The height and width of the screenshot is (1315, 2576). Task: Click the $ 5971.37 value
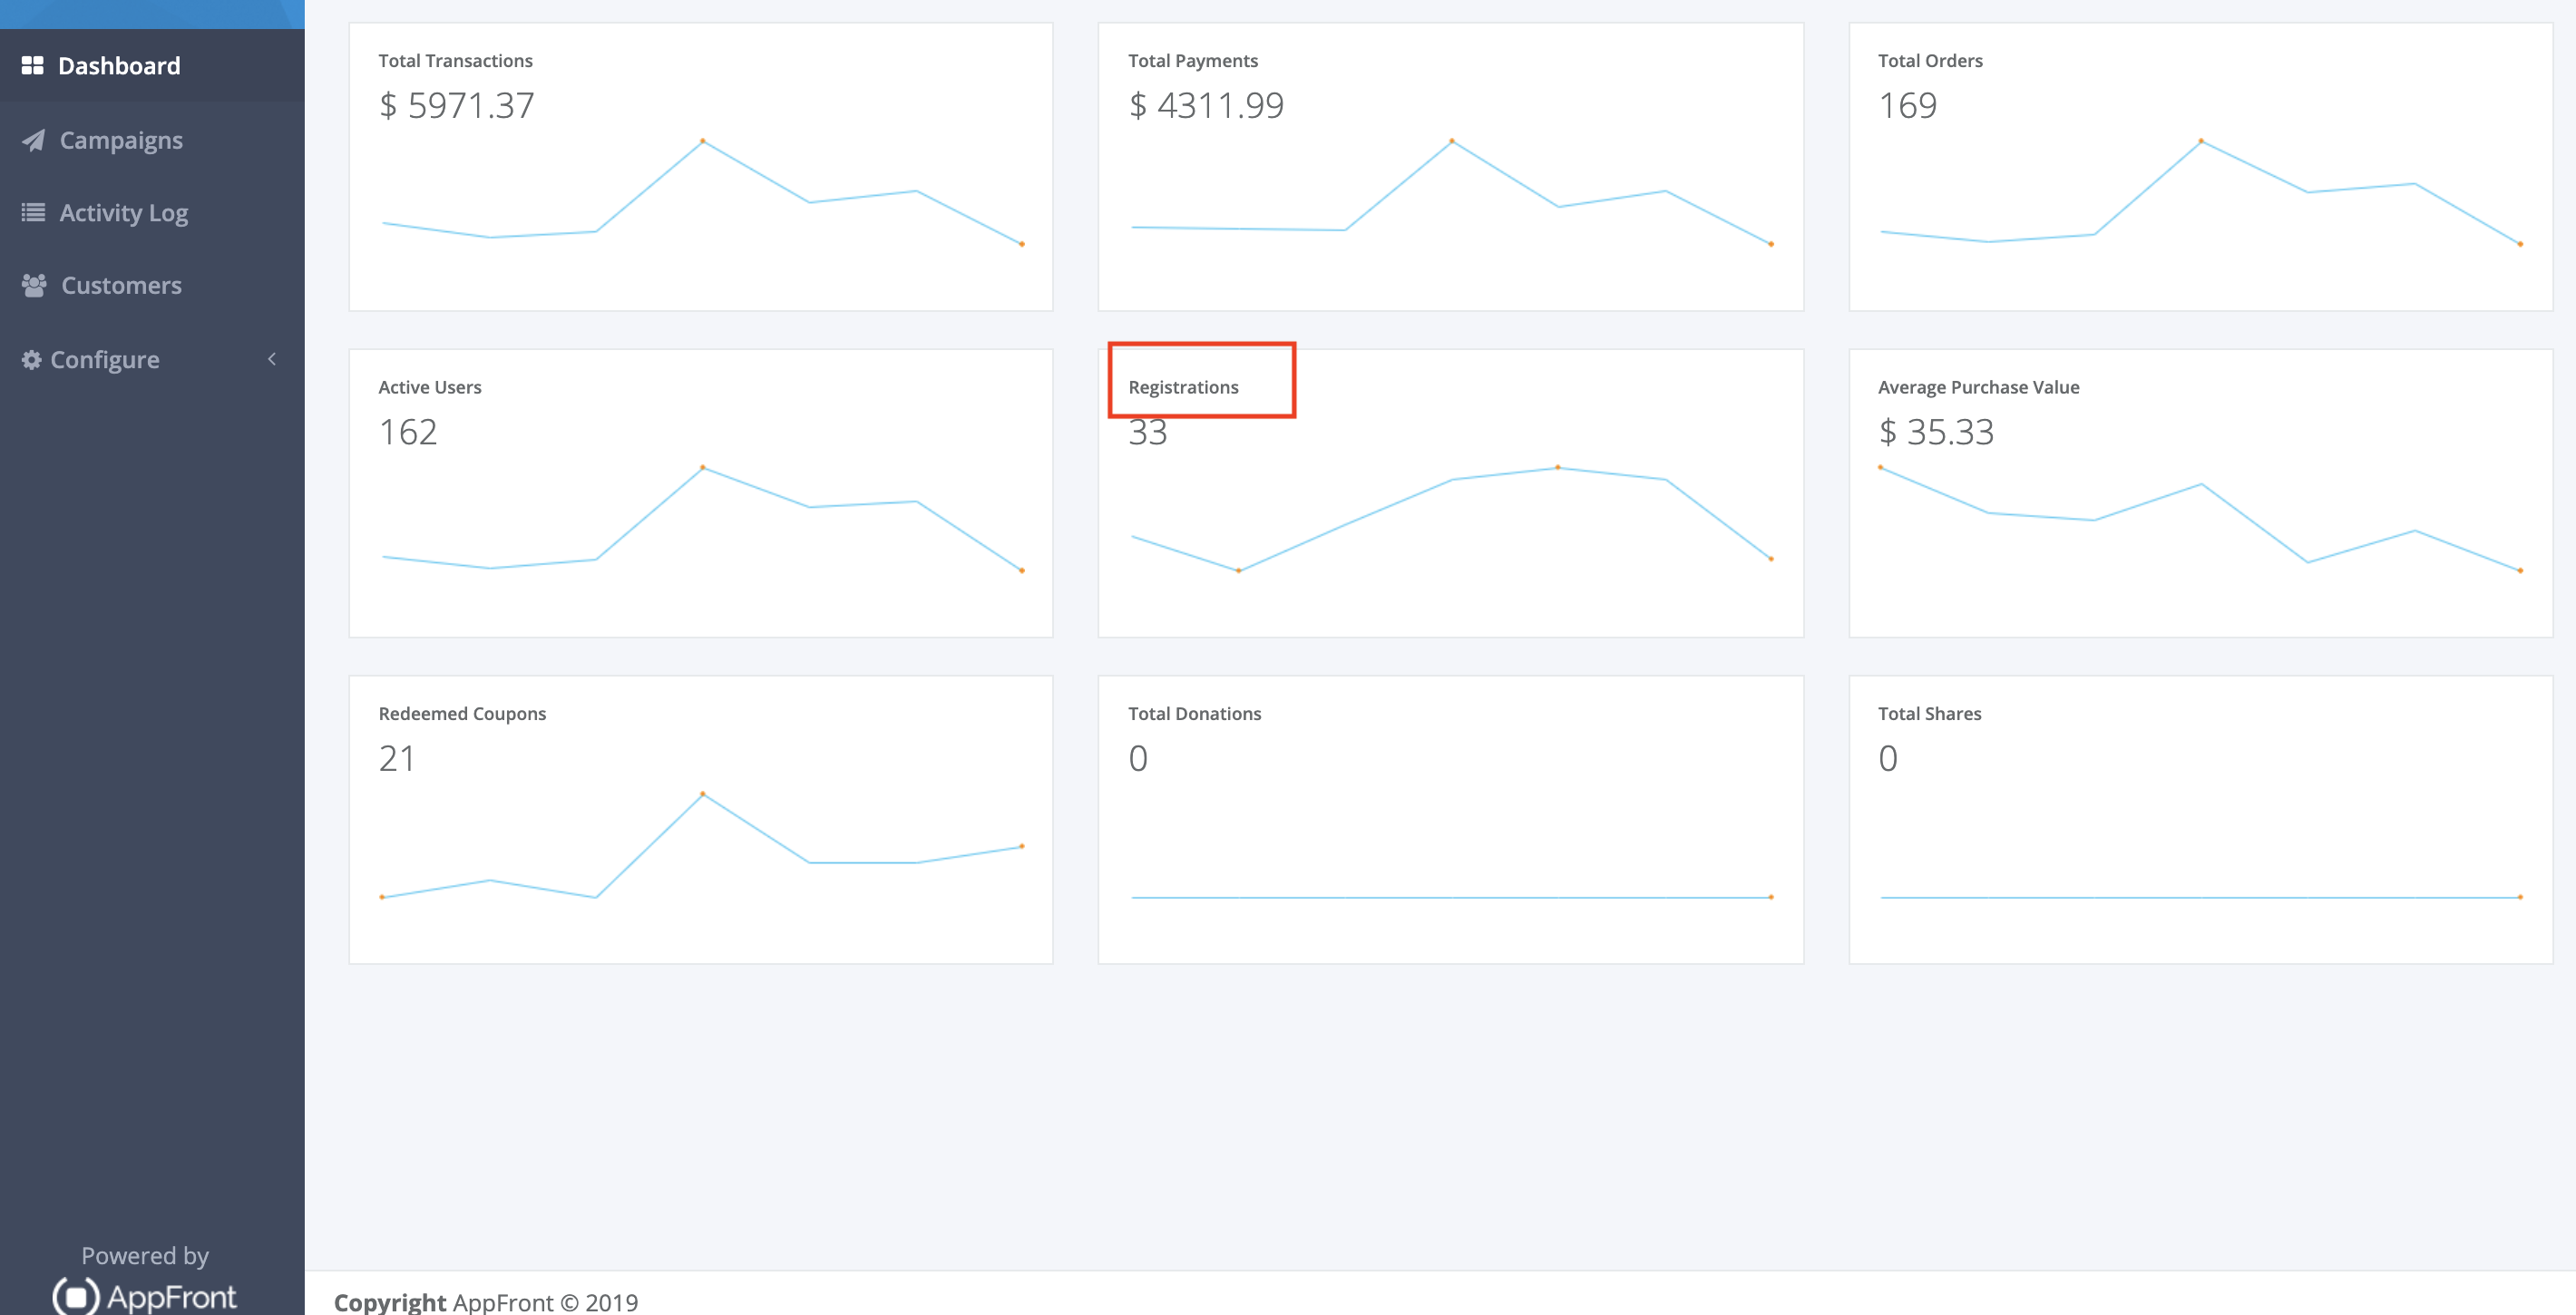pos(457,105)
